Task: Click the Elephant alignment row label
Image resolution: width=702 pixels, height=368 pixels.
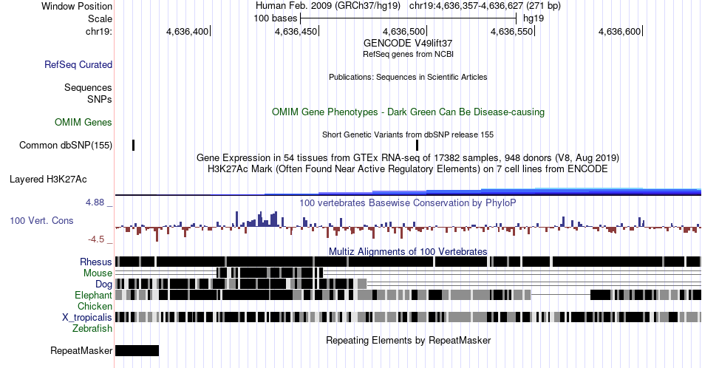Action: click(x=93, y=295)
